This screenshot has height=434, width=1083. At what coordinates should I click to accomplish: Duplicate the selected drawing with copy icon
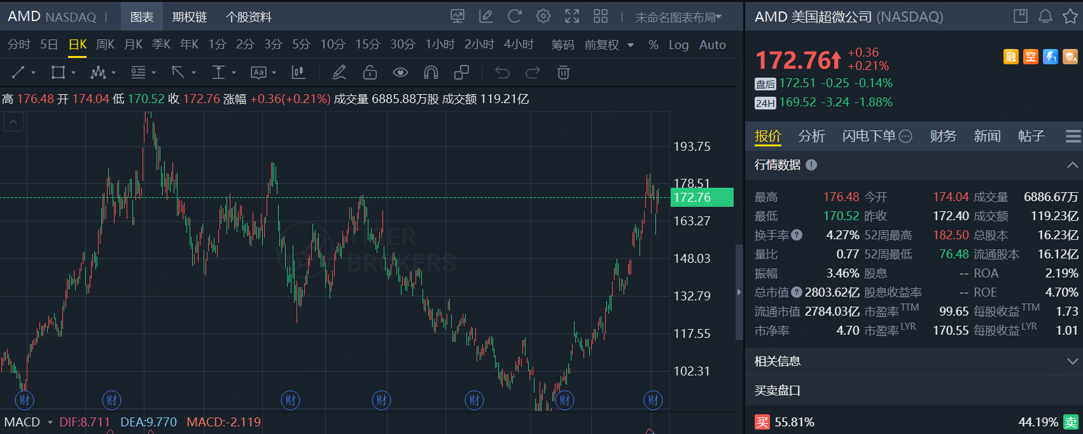pyautogui.click(x=461, y=73)
